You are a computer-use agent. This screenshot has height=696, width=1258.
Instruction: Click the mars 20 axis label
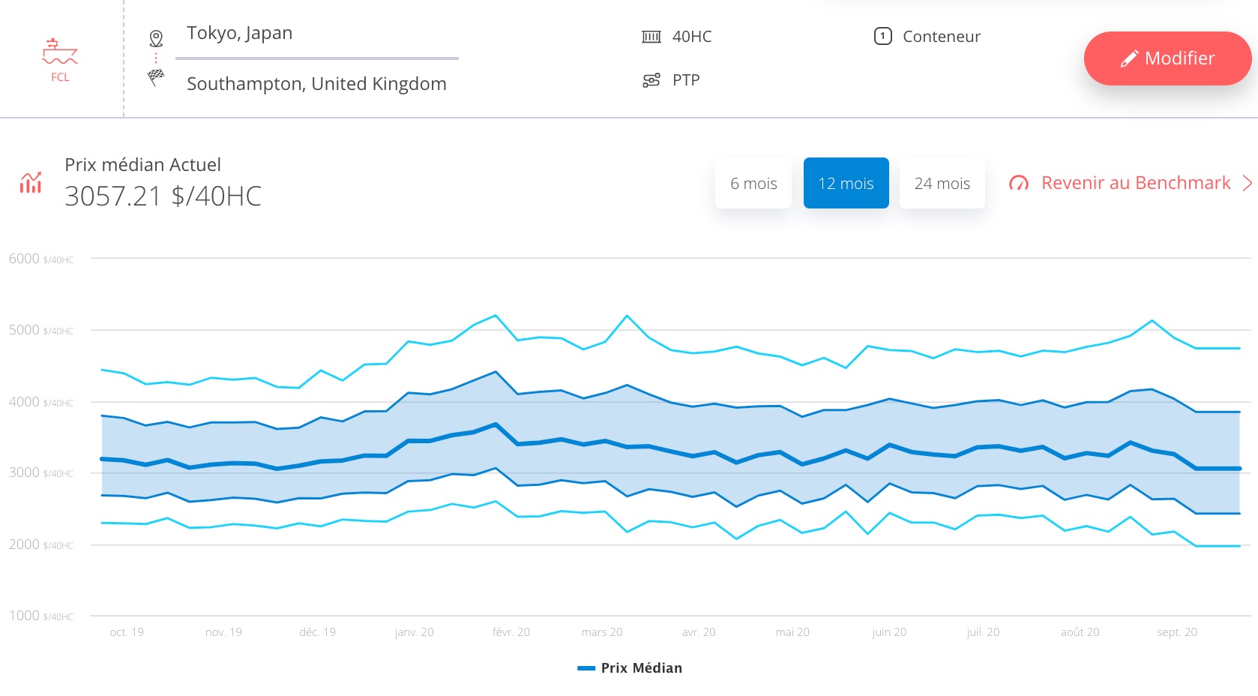pos(602,632)
